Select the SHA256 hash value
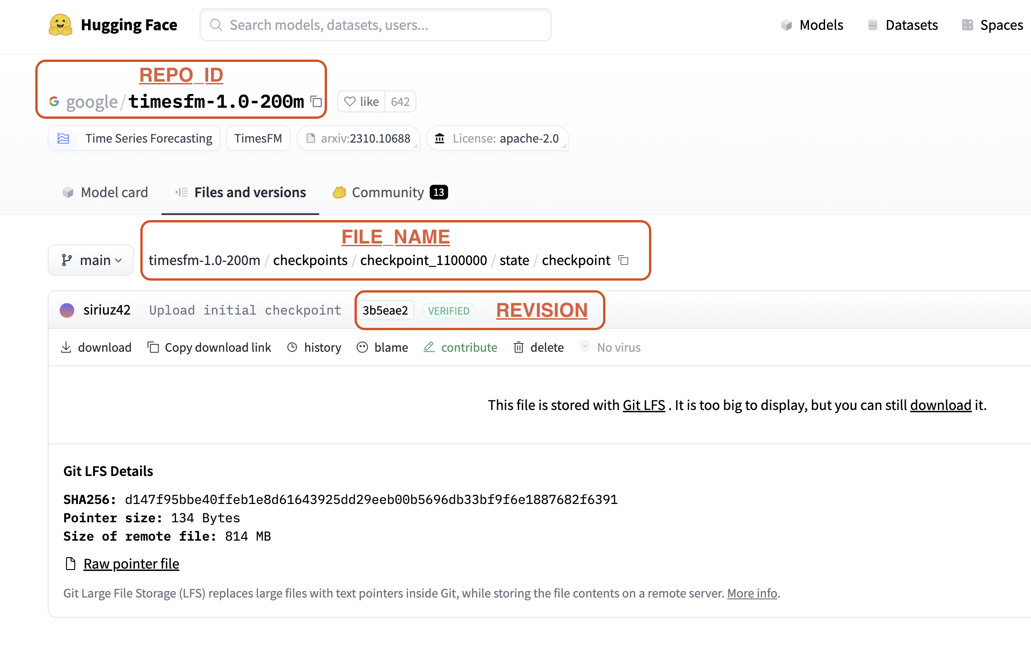The width and height of the screenshot is (1031, 664). coord(371,499)
